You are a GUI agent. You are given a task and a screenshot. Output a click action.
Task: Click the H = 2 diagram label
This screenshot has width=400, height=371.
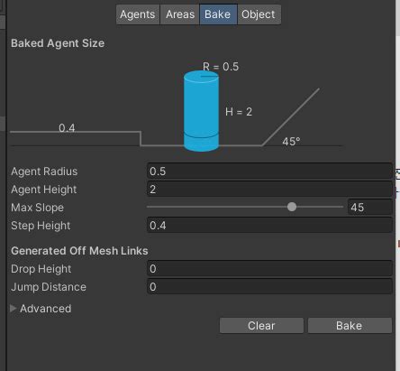[239, 112]
